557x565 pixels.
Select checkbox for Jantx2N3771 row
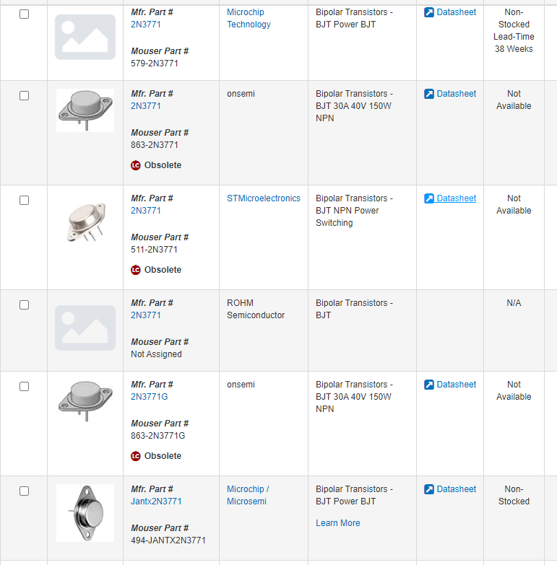coord(24,491)
